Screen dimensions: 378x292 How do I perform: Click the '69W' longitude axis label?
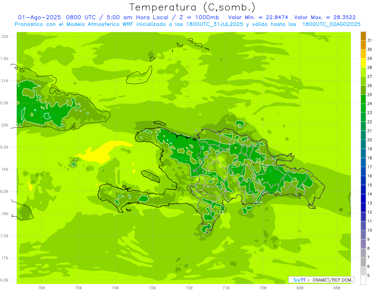300,288
